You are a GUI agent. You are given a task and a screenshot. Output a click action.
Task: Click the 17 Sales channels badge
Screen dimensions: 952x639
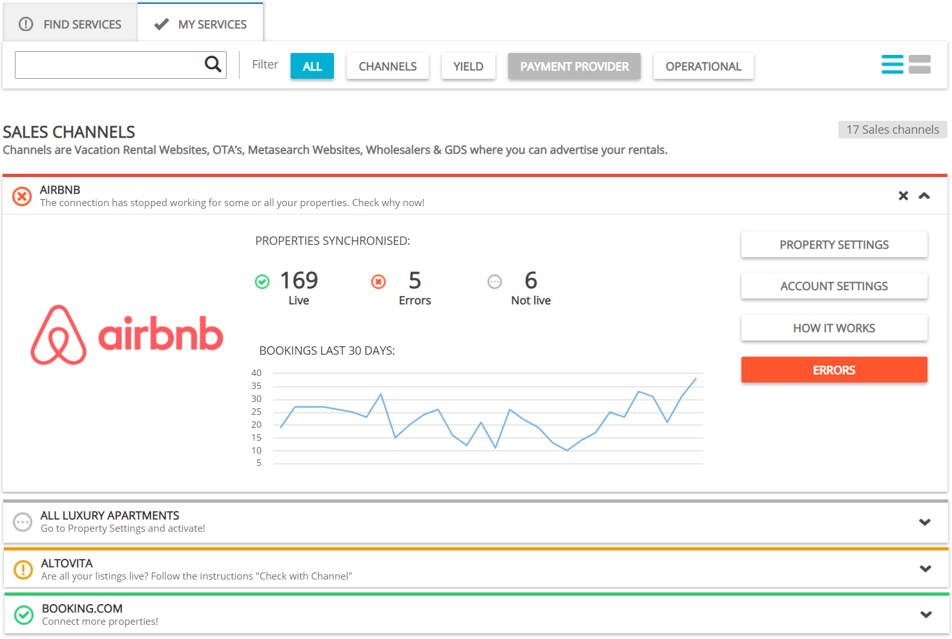[893, 129]
